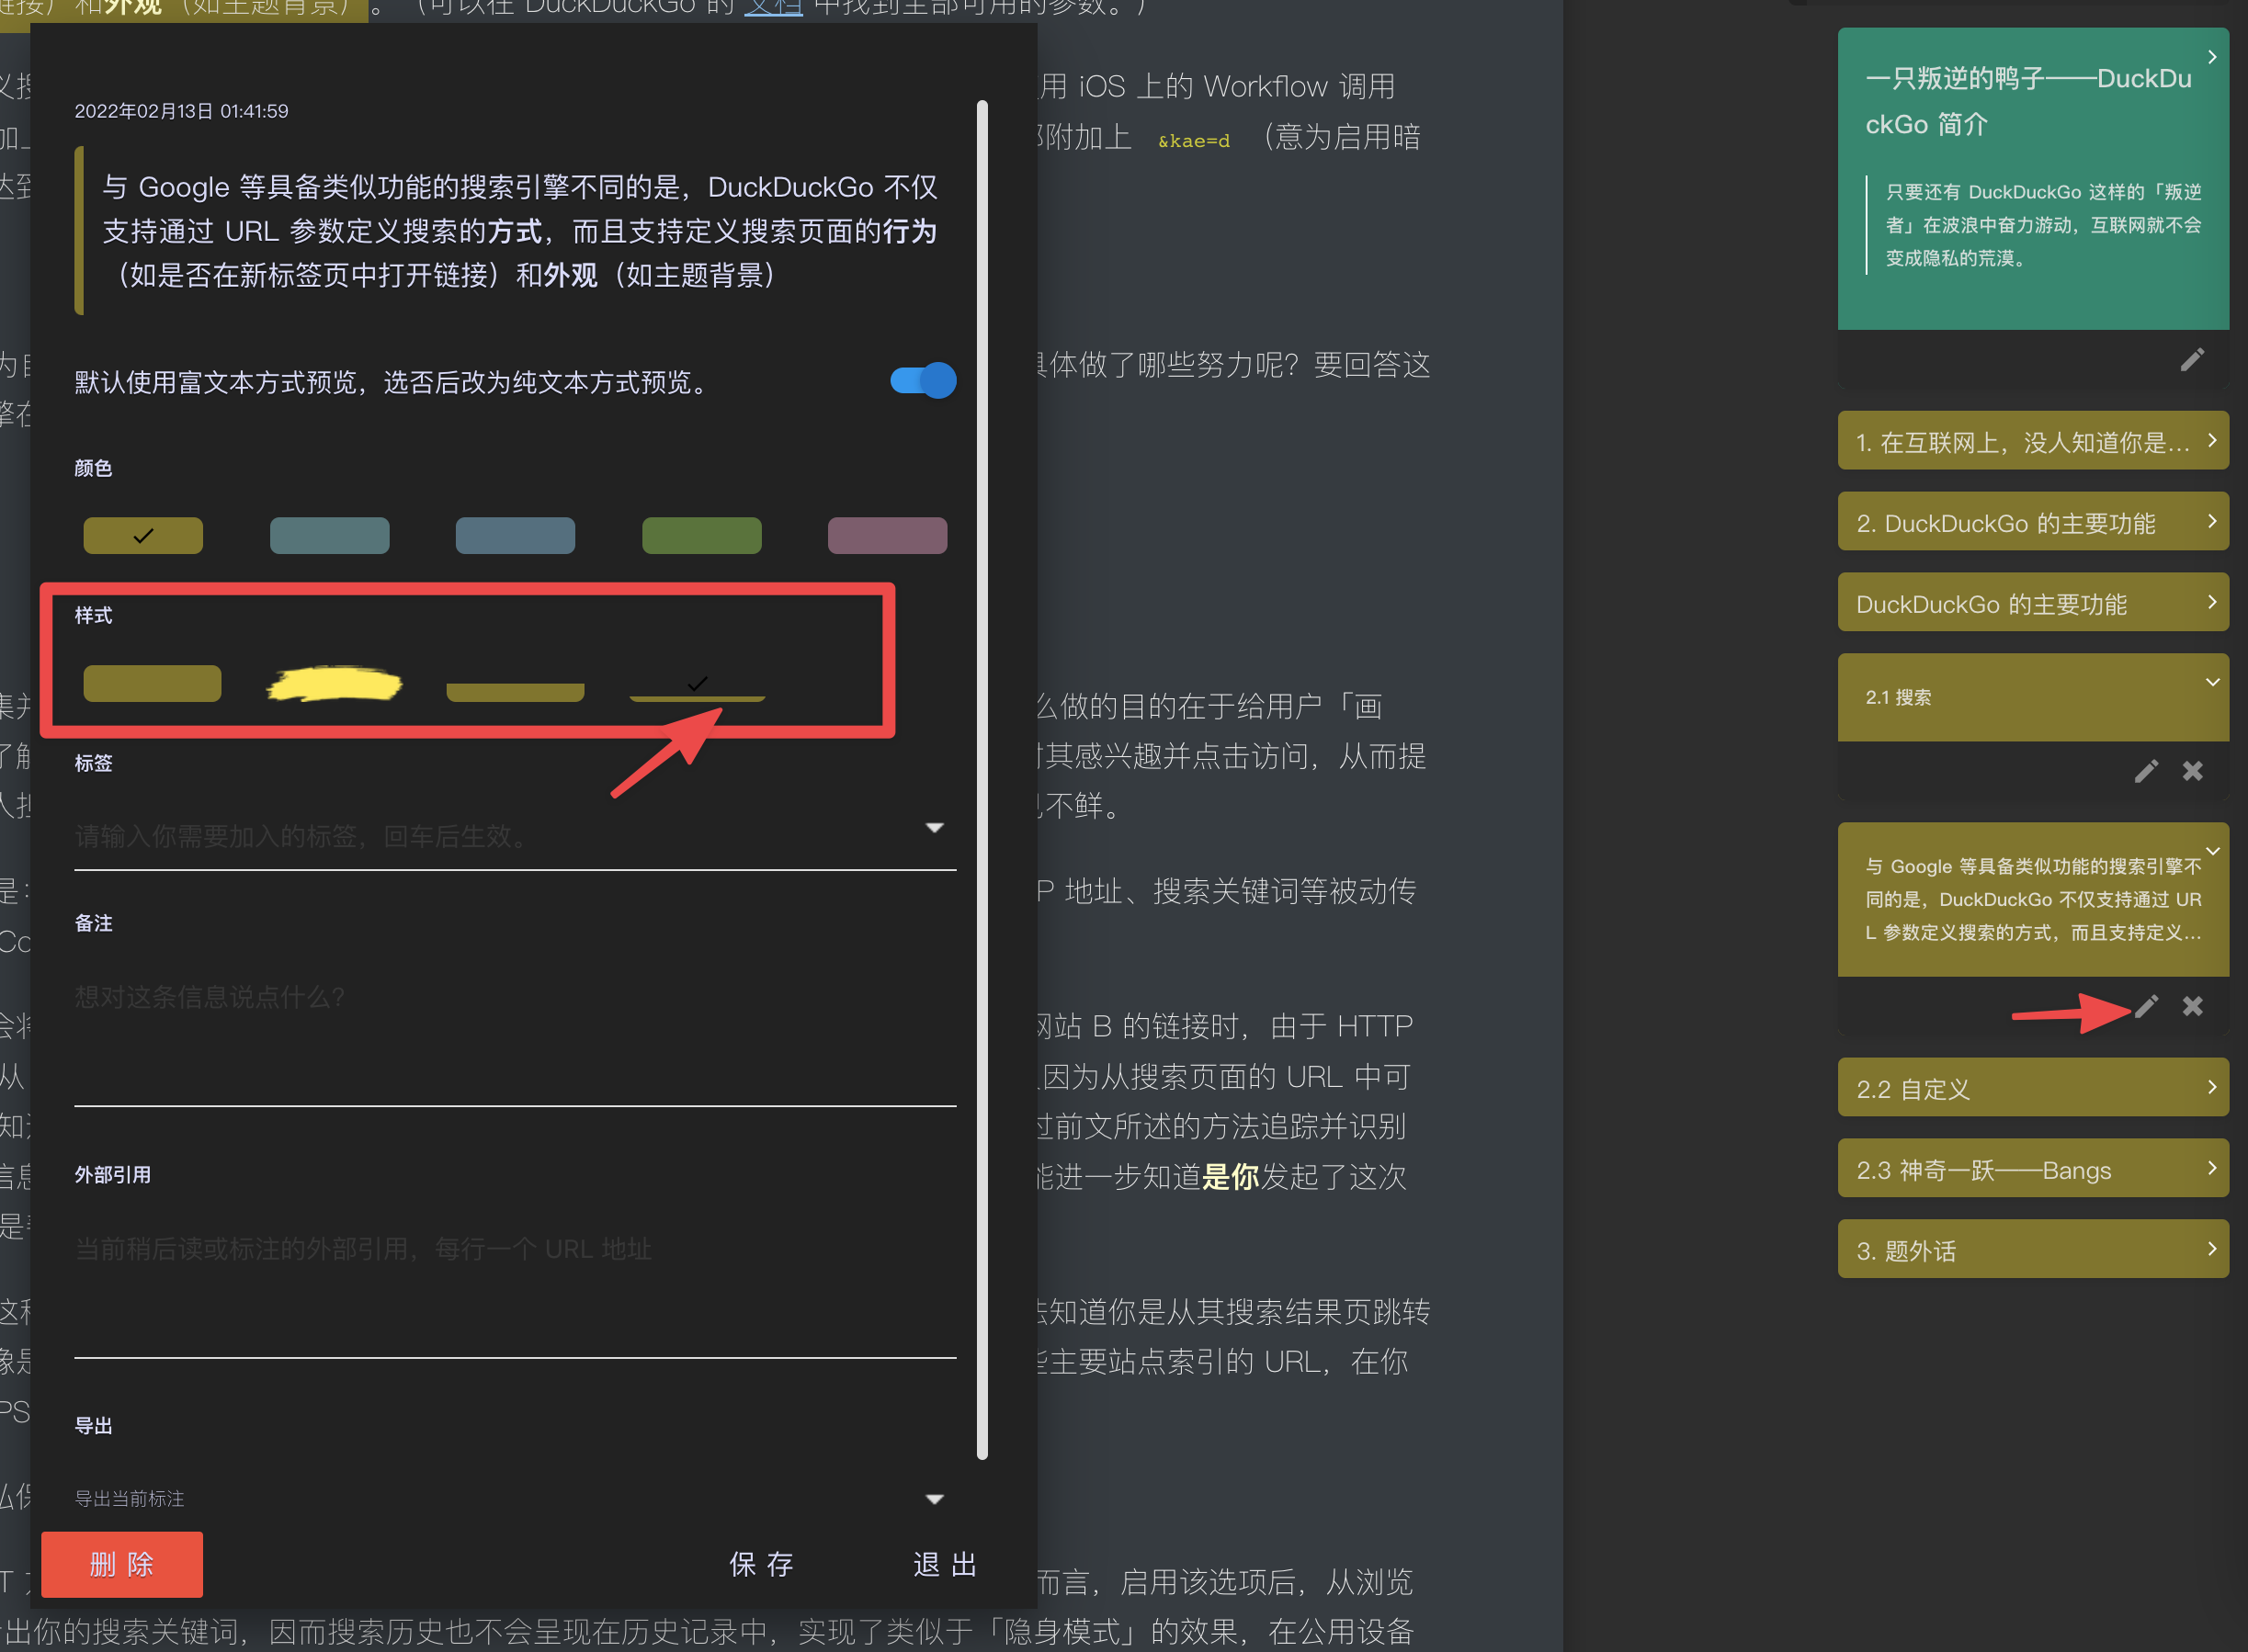Click the red 删除 button
The width and height of the screenshot is (2248, 1652).
(122, 1564)
